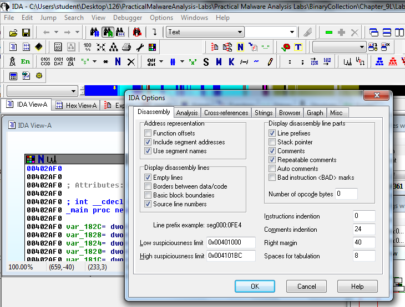The width and height of the screenshot is (405, 307).
Task: Open the Off dat offset dropdown arrow
Action: click(x=161, y=61)
